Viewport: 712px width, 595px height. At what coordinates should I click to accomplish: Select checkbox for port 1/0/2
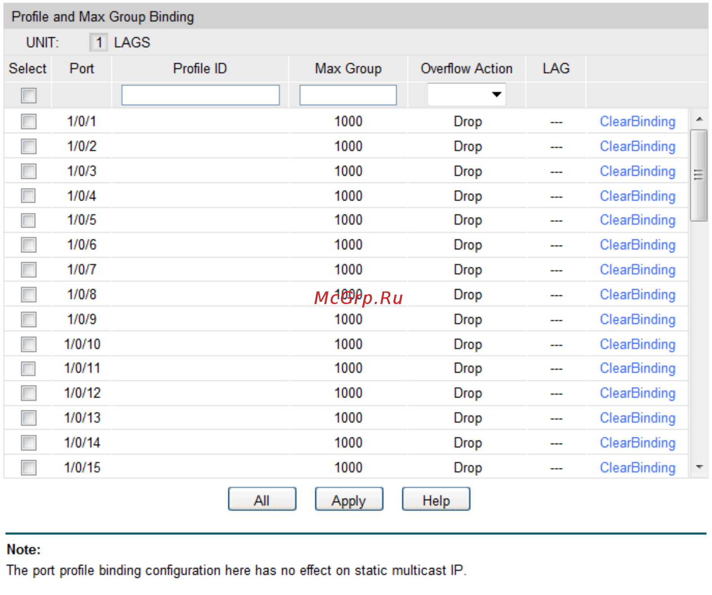[x=29, y=146]
